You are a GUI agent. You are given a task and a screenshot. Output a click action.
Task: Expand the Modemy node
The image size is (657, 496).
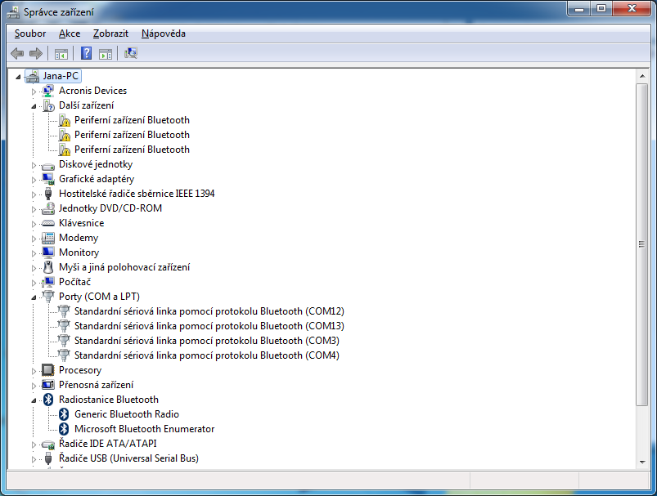tap(34, 239)
